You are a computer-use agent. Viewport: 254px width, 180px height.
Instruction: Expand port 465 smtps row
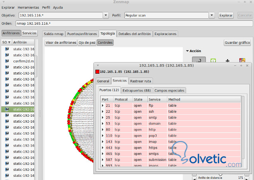(103, 154)
